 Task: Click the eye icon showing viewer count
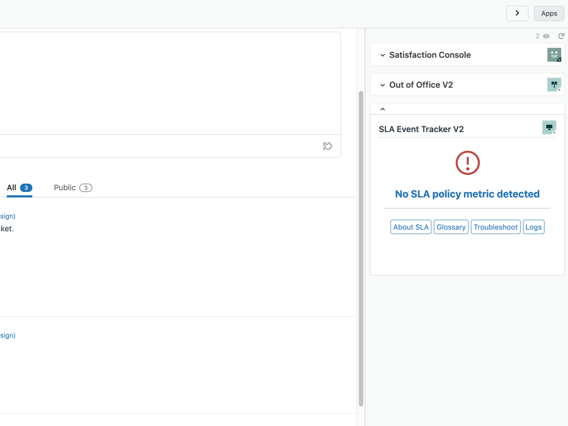coord(546,35)
